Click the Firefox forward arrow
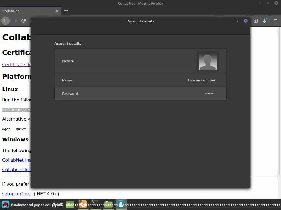Image resolution: width=281 pixels, height=210 pixels. pos(15,21)
